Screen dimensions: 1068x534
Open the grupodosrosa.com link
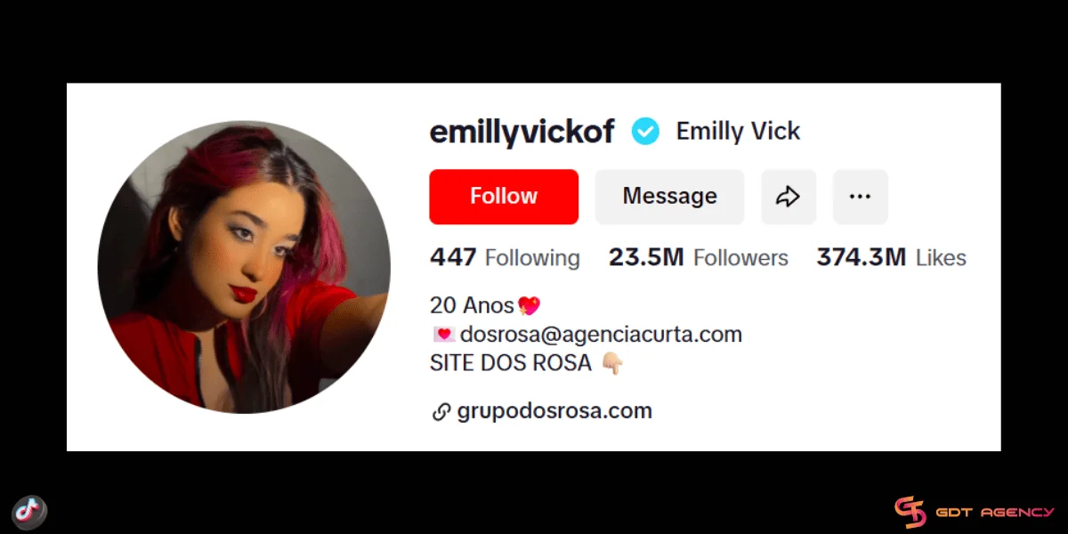[554, 411]
